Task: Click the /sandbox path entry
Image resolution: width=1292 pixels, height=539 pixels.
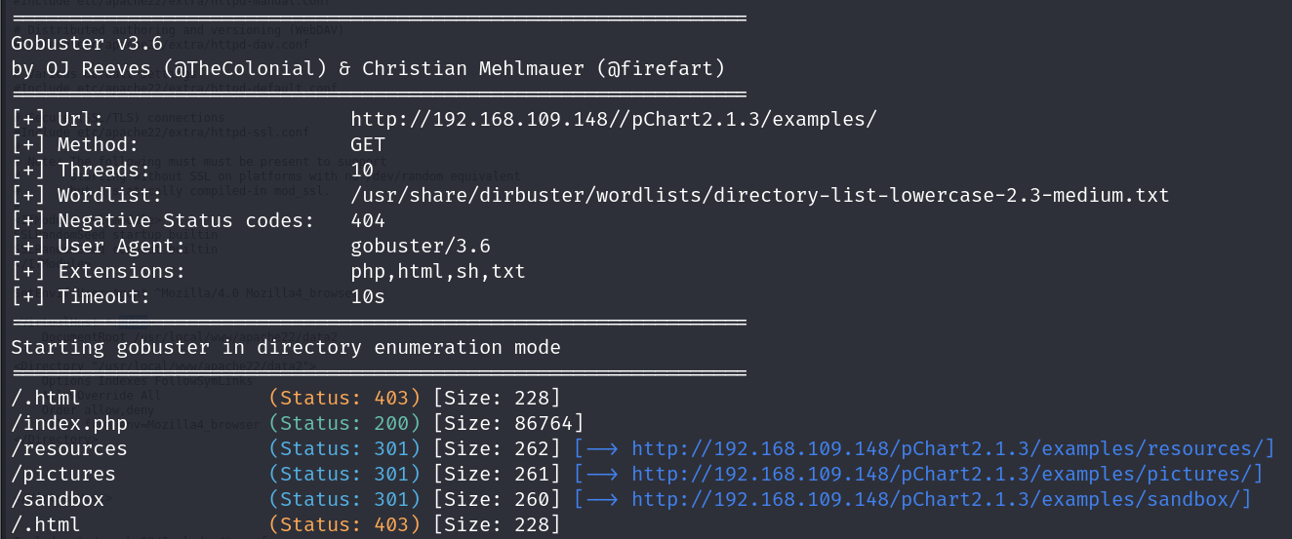Action: point(59,499)
